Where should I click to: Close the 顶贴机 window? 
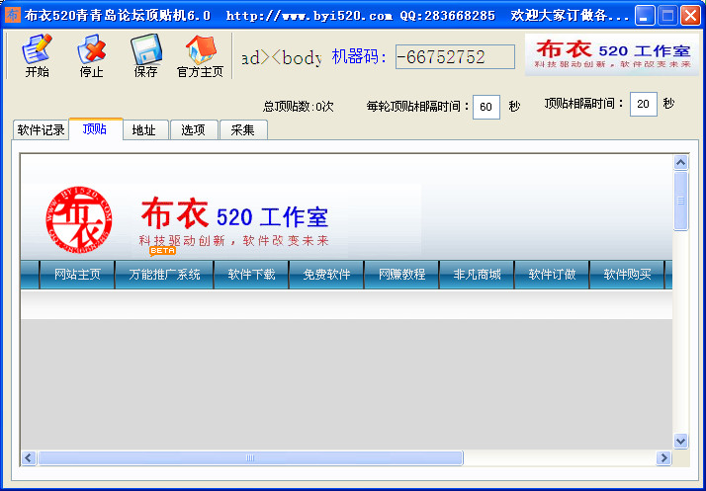pyautogui.click(x=690, y=15)
